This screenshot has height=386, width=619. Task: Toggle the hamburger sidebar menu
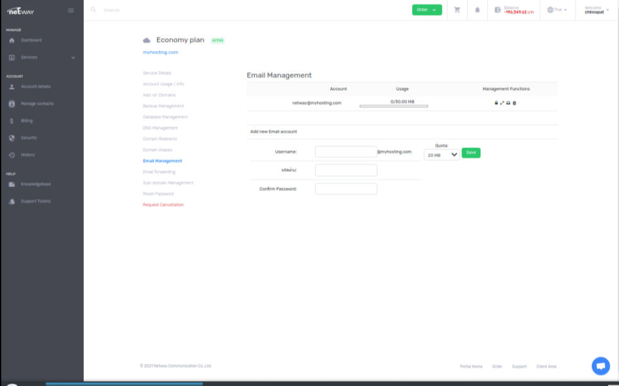point(71,10)
